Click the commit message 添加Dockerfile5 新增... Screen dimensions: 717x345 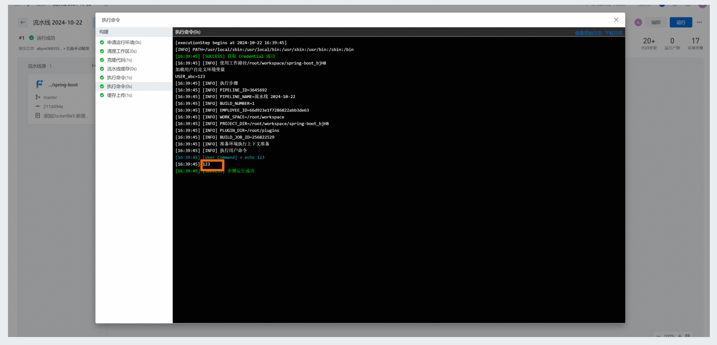[x=66, y=116]
